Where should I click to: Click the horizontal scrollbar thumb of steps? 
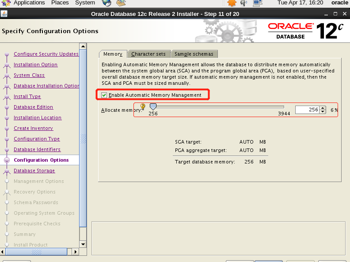(x=36, y=252)
